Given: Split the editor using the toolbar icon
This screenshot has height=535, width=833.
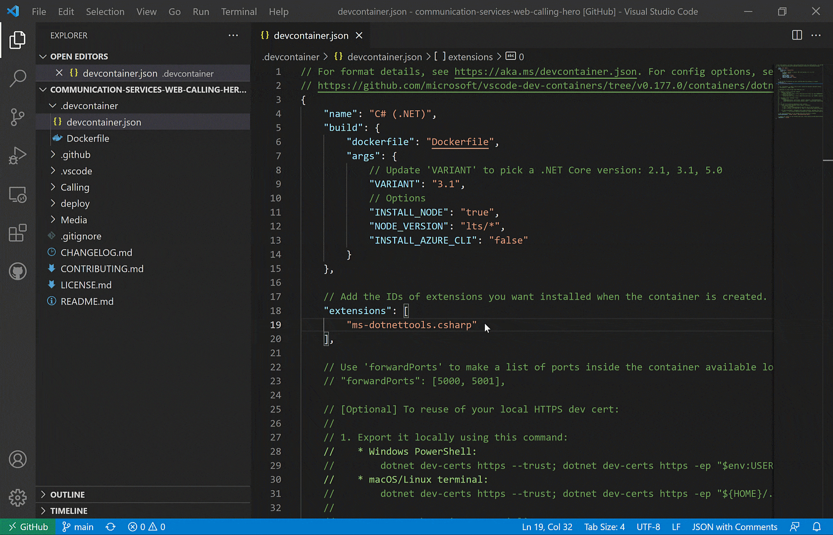Looking at the screenshot, I should click(796, 35).
